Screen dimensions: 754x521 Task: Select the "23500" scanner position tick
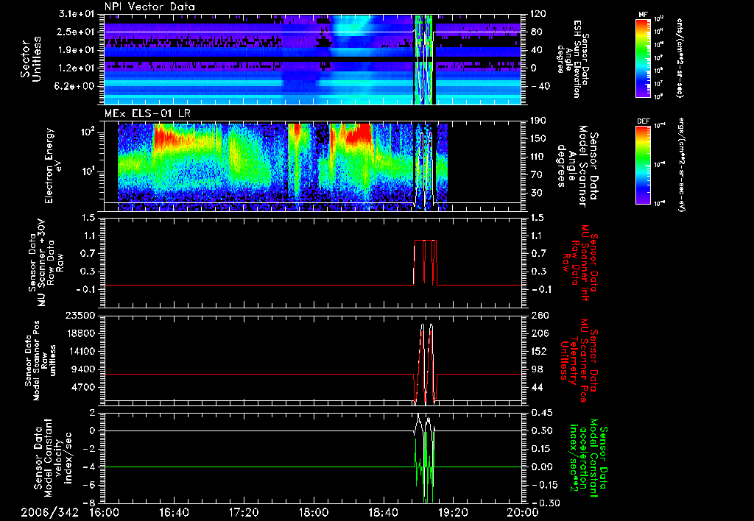80,315
